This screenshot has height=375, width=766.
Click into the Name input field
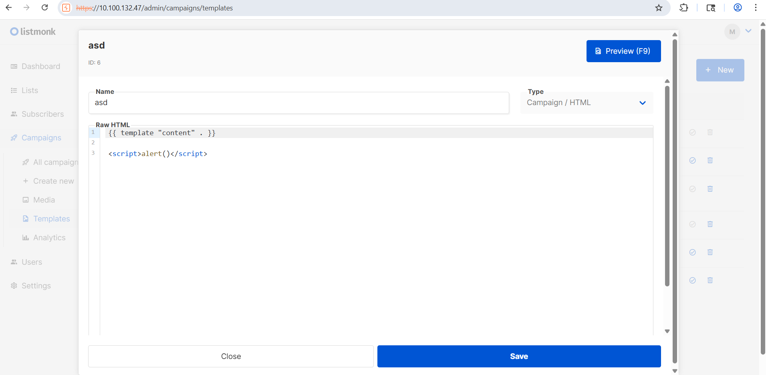point(298,103)
